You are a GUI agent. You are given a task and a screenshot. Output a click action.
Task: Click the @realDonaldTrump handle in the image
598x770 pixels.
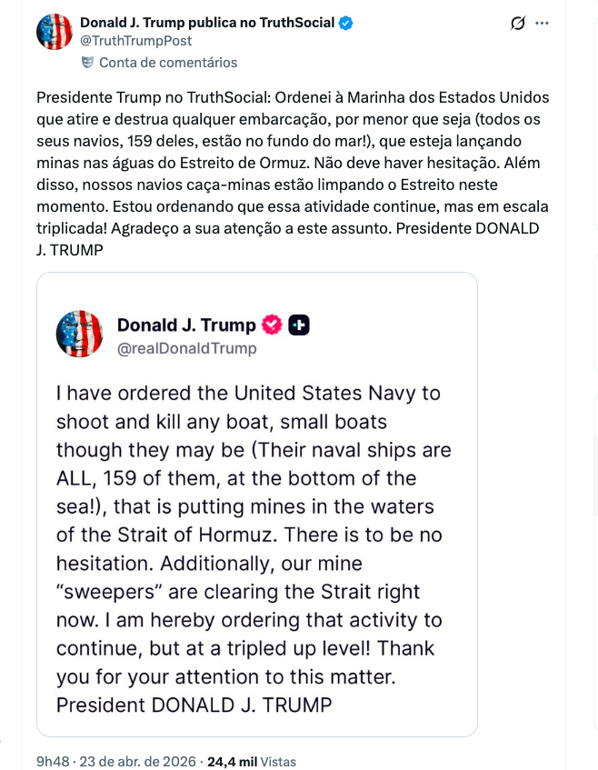tap(186, 348)
